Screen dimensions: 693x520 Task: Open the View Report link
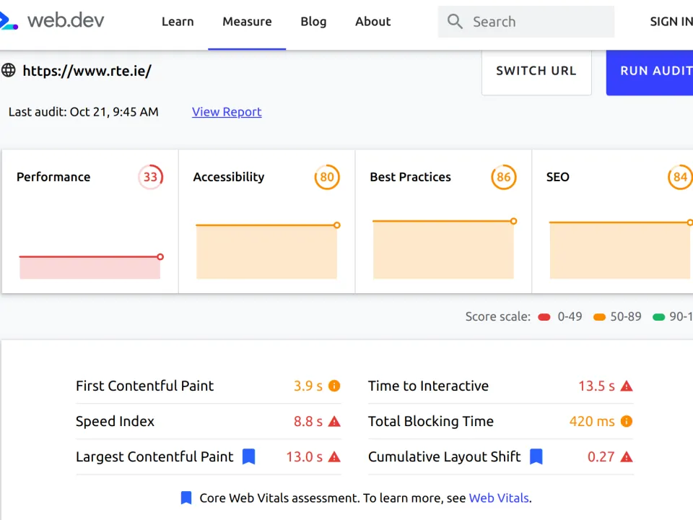click(x=227, y=112)
